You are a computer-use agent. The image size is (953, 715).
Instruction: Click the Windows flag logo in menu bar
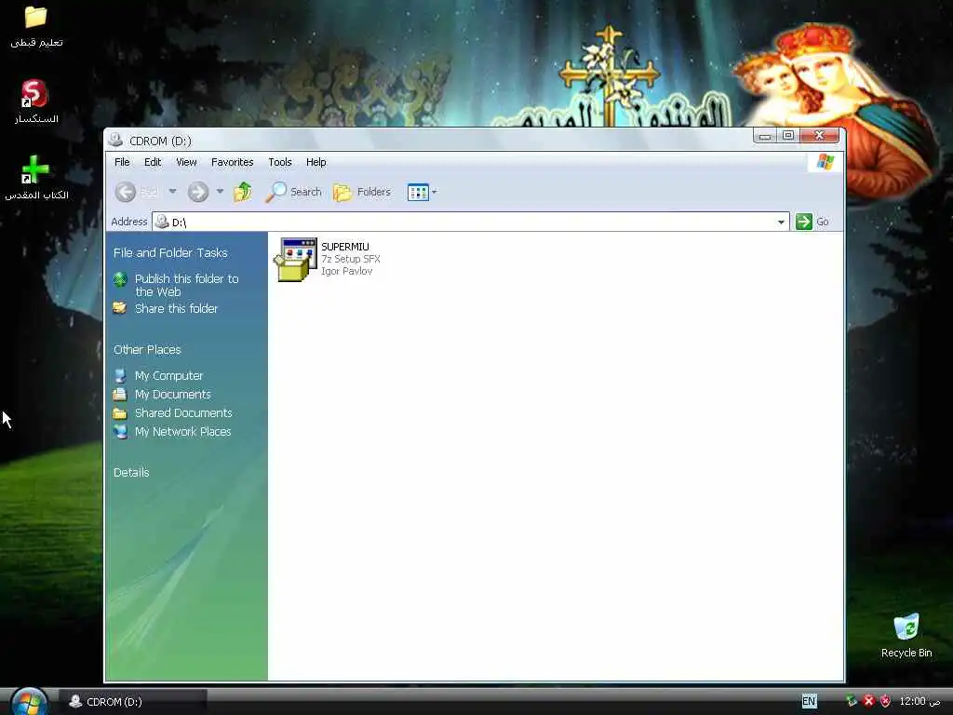pos(825,162)
